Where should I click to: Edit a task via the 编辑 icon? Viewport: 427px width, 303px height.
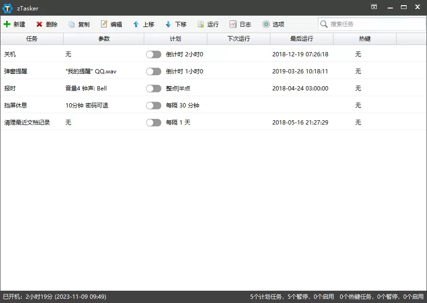111,24
